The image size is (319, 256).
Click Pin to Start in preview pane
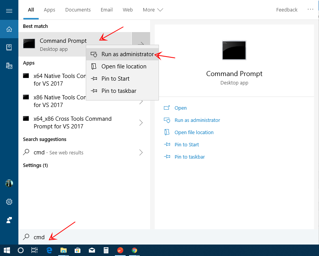point(186,144)
